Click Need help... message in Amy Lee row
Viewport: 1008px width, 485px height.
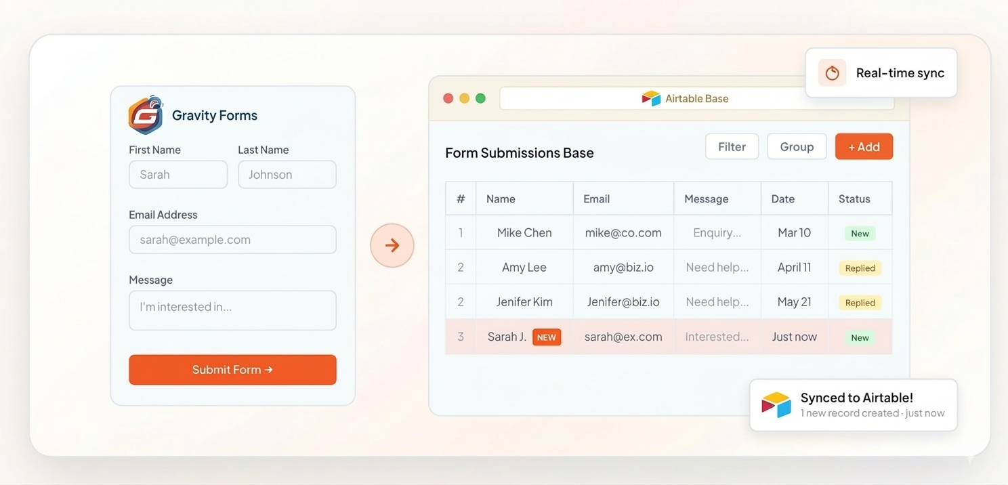point(717,268)
